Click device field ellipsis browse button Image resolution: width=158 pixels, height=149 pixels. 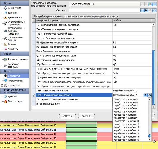(154, 4)
